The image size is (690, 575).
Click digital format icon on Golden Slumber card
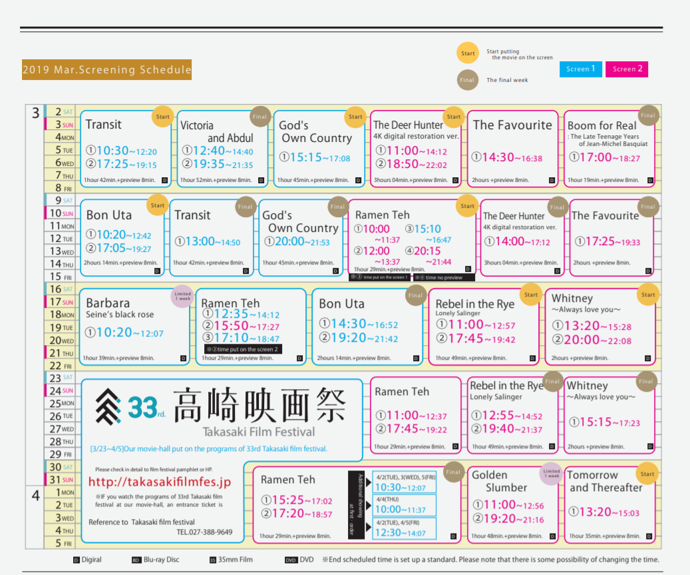coord(553,536)
